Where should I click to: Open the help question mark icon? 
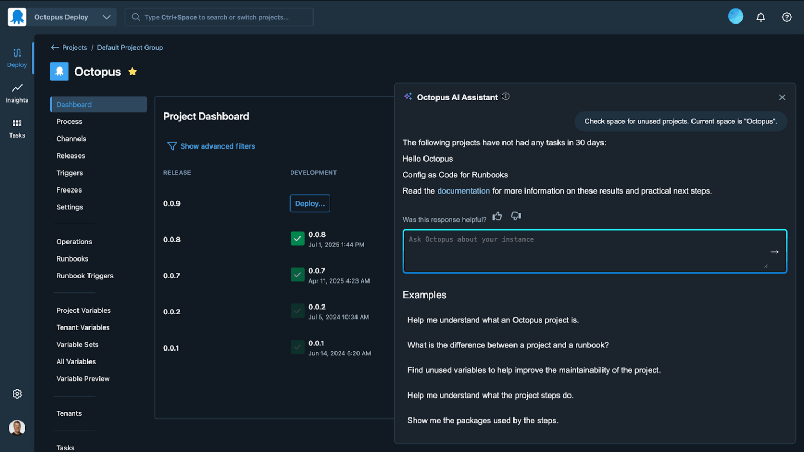[787, 17]
